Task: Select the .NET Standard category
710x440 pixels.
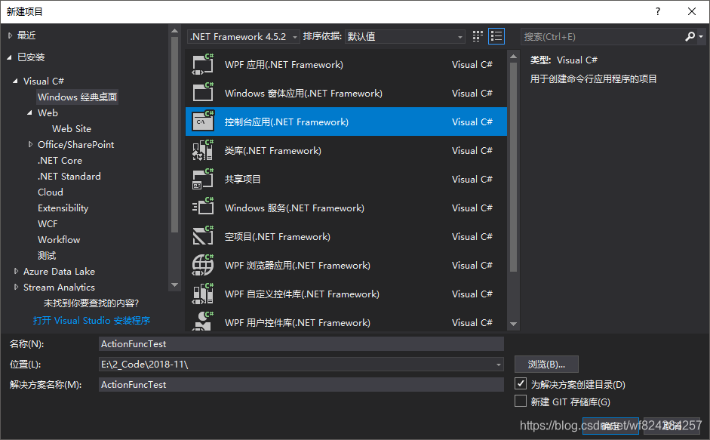Action: (69, 177)
